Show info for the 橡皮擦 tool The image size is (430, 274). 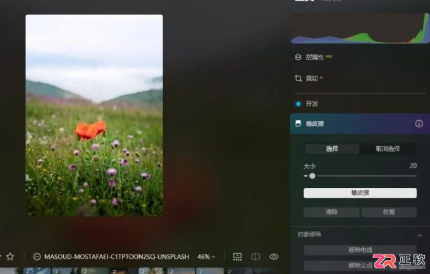419,123
